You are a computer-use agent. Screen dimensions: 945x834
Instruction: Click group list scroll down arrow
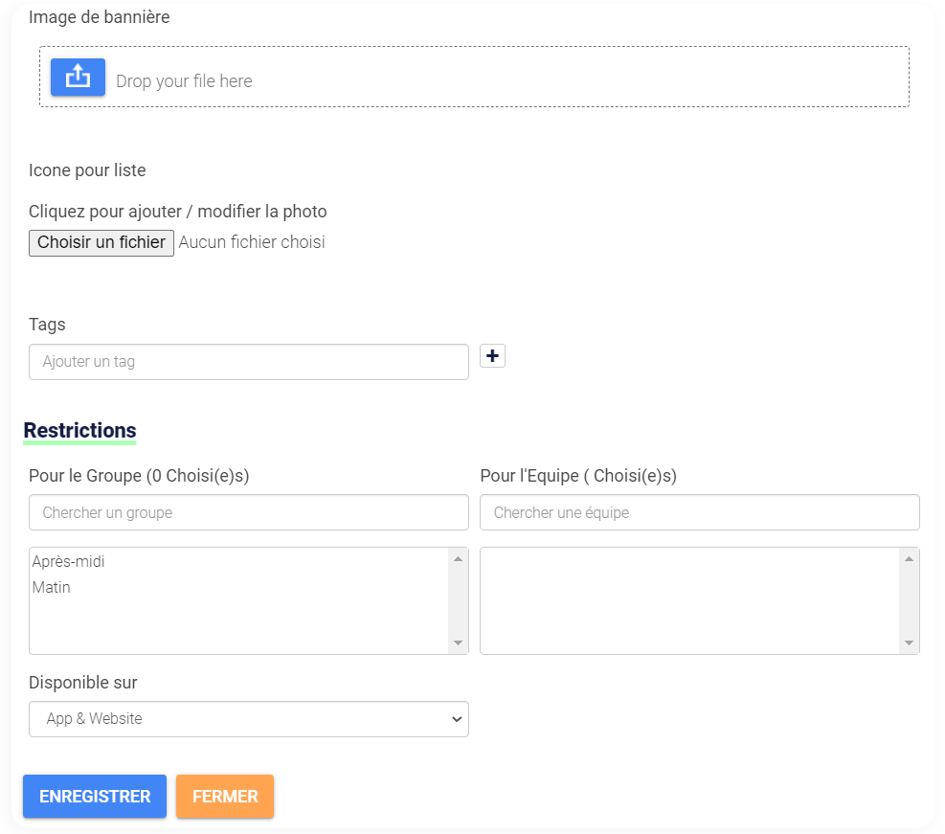(458, 643)
